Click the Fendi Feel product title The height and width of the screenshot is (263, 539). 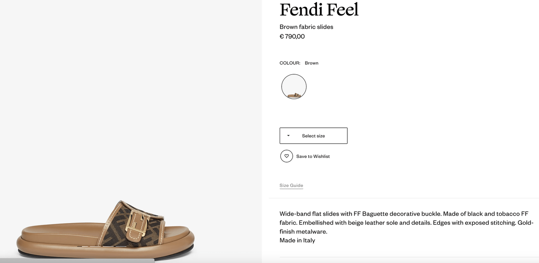click(x=319, y=9)
